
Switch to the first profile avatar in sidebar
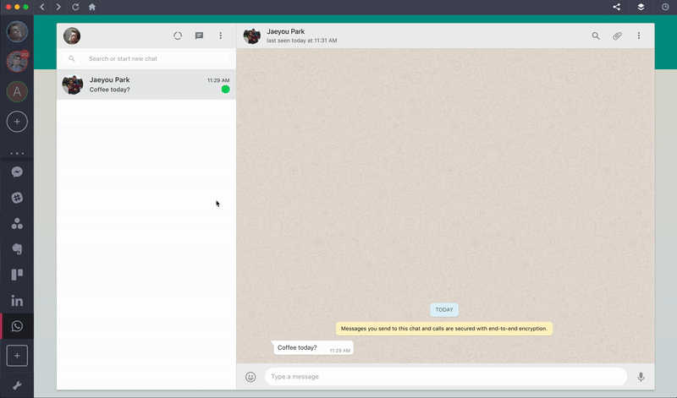[17, 31]
